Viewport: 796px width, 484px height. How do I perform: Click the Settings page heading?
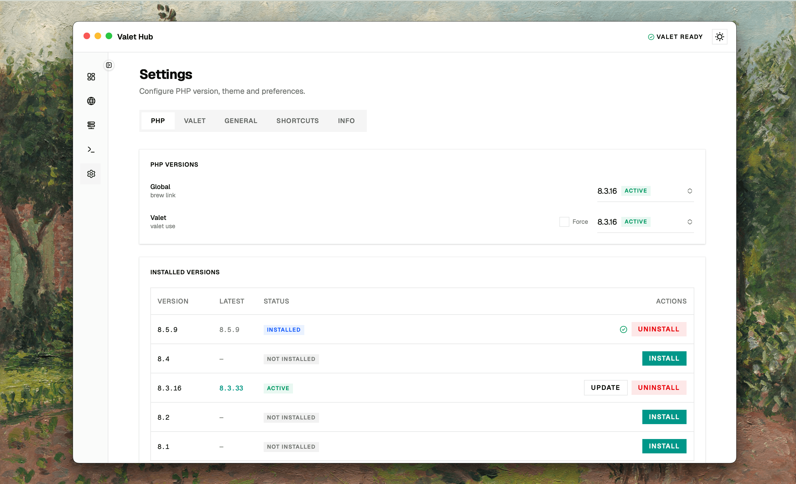tap(166, 75)
